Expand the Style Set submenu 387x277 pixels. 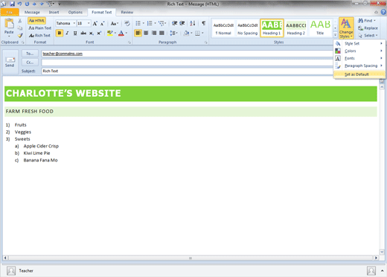click(x=359, y=43)
